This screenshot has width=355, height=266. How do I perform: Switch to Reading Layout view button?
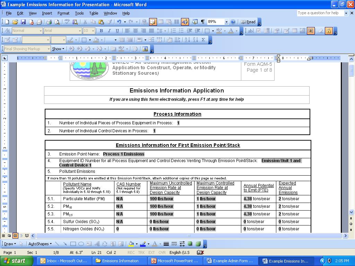[x=27, y=236]
